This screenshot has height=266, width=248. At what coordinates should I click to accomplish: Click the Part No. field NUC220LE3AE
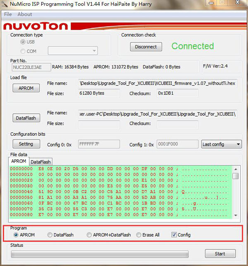(31, 67)
